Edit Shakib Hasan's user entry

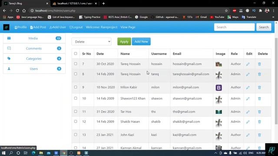[x=248, y=122]
